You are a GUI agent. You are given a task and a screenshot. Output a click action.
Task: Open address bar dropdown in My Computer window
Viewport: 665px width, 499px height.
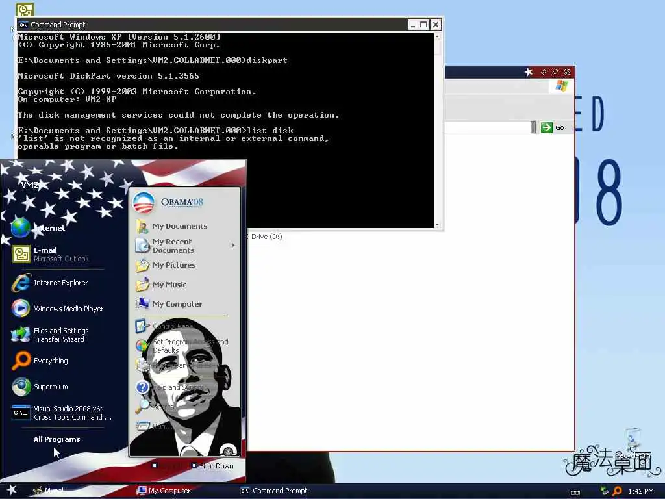pyautogui.click(x=533, y=127)
